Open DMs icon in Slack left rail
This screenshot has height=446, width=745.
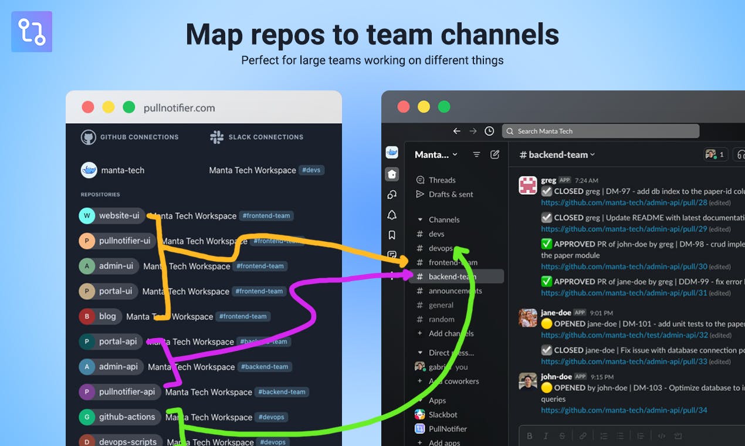pyautogui.click(x=392, y=195)
